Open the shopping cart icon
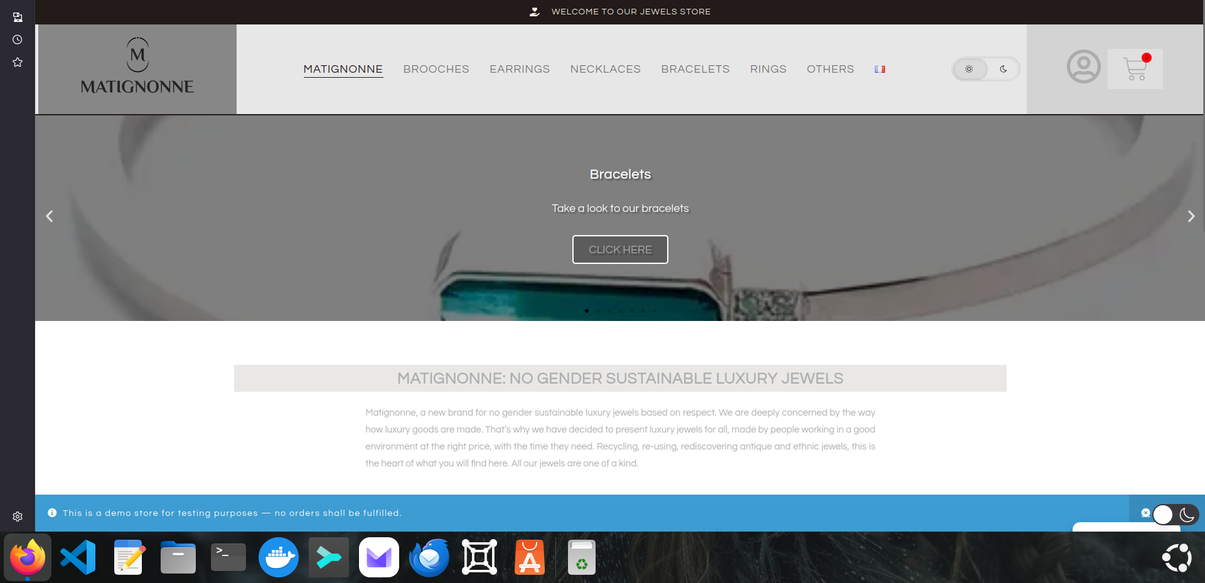1205x583 pixels. click(x=1135, y=69)
